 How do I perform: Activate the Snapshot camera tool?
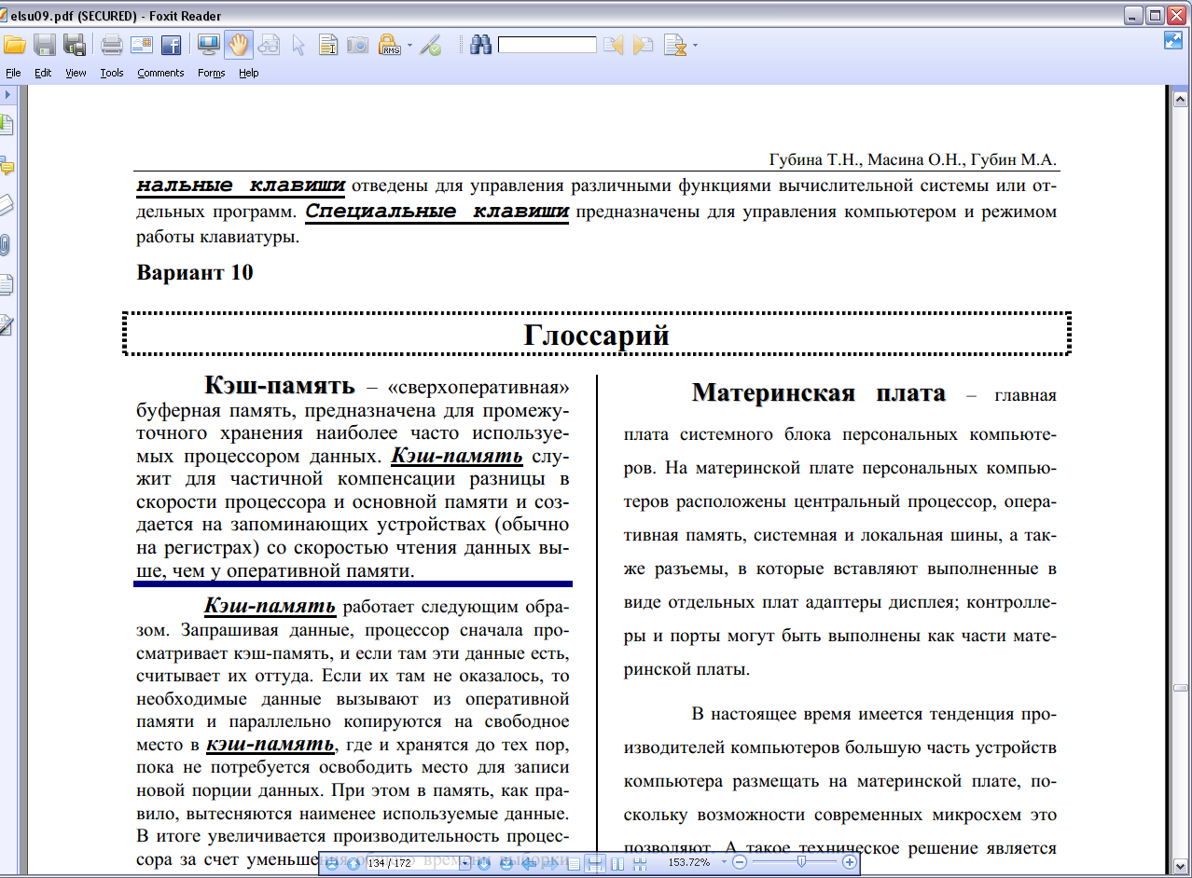point(357,44)
